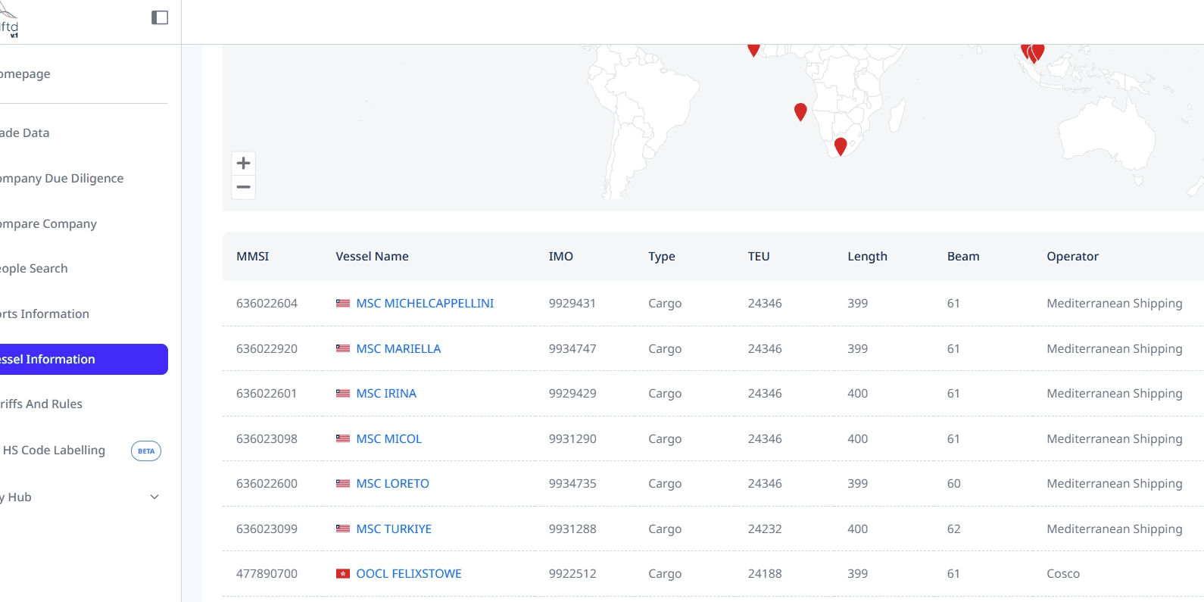The height and width of the screenshot is (602, 1204).
Task: Click IMO number 9931290
Action: [x=572, y=438]
